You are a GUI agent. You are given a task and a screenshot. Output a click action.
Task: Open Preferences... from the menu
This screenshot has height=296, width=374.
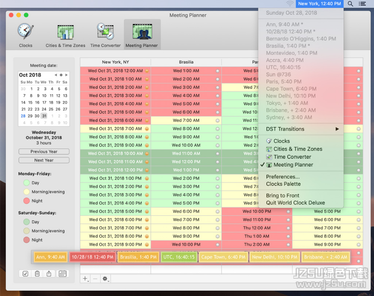tap(301, 177)
